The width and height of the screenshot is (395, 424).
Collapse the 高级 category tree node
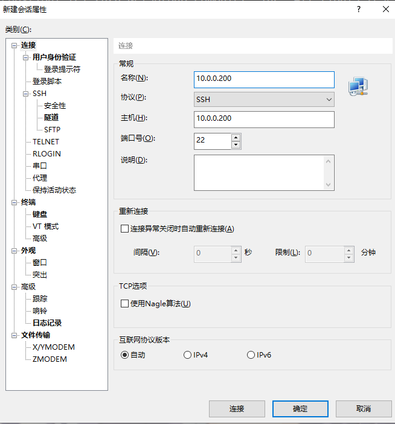click(x=14, y=287)
